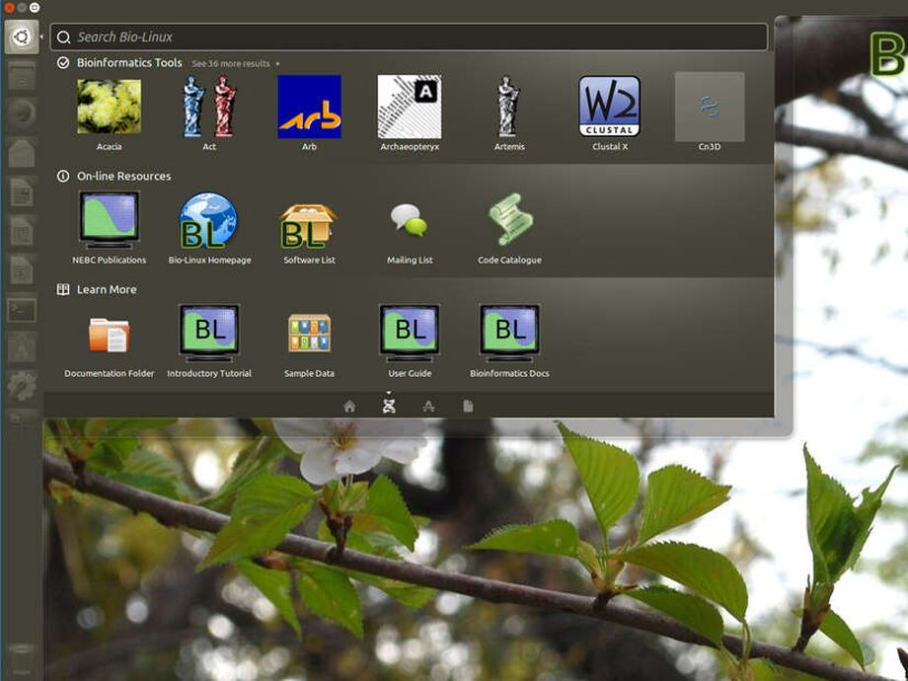Open the Cn3D structure viewer
Screen dimensions: 908x681
tap(710, 113)
